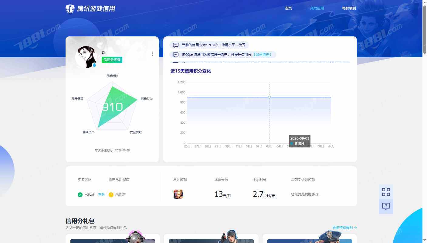Click the highlighted data point on credit chart

click(x=269, y=97)
